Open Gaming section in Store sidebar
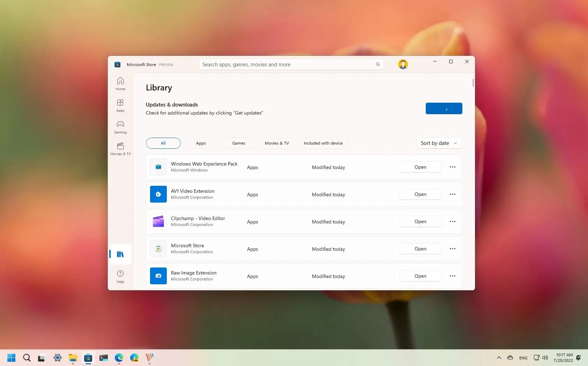The width and height of the screenshot is (588, 366). 120,127
